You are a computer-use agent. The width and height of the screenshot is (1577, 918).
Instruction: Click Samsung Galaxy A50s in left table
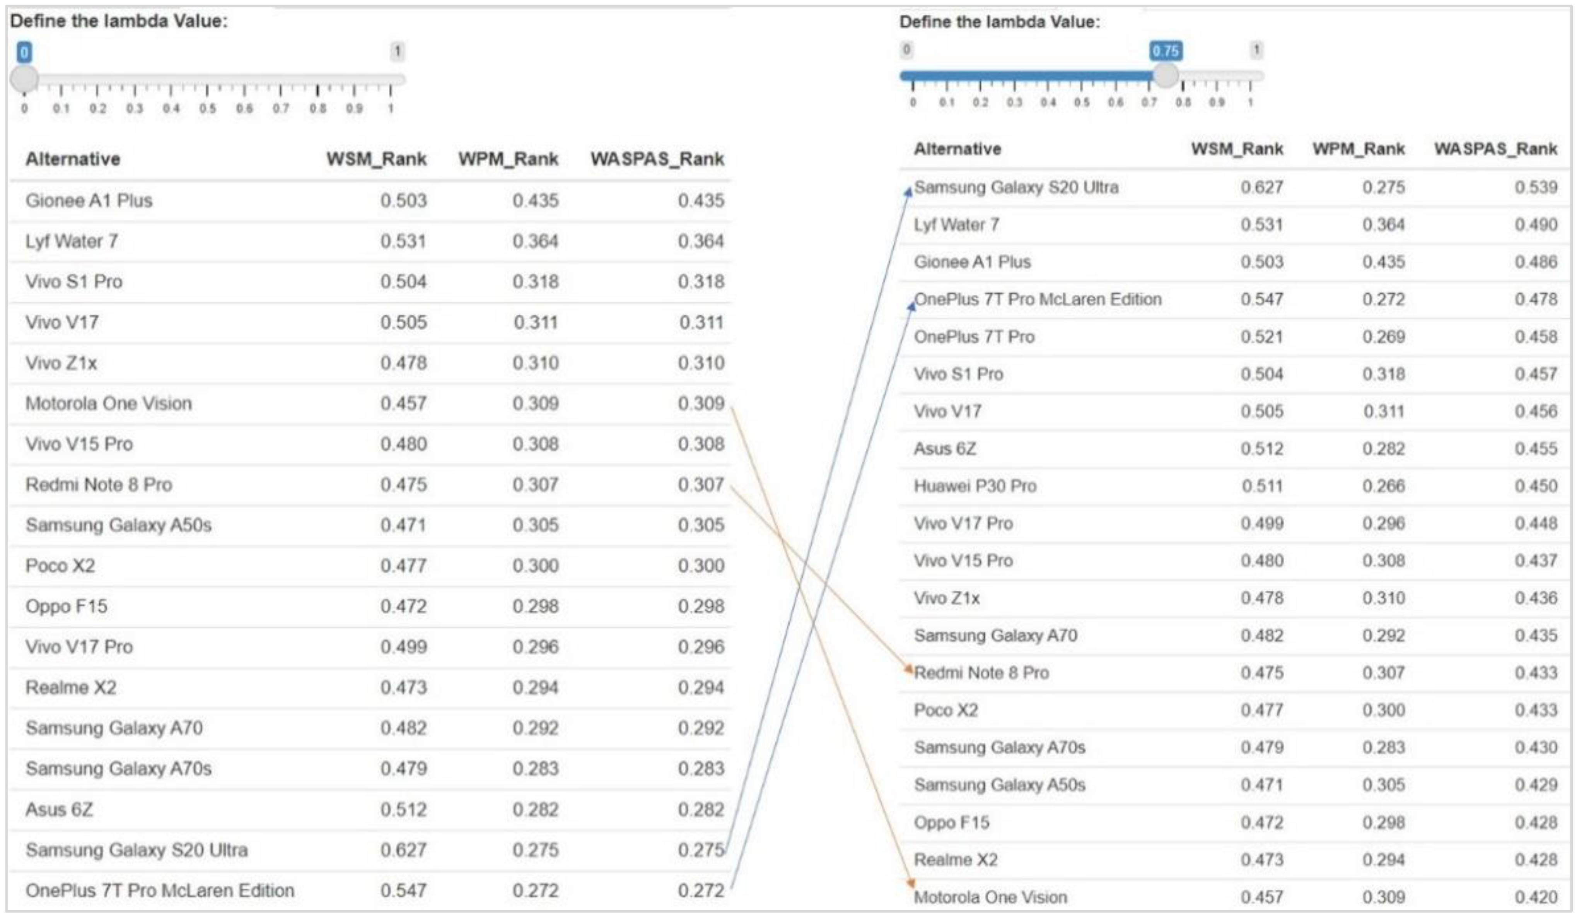[x=118, y=525]
